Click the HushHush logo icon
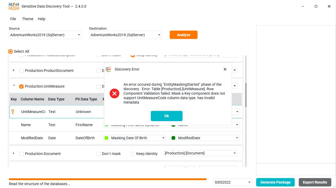The width and height of the screenshot is (336, 188). (14, 6)
